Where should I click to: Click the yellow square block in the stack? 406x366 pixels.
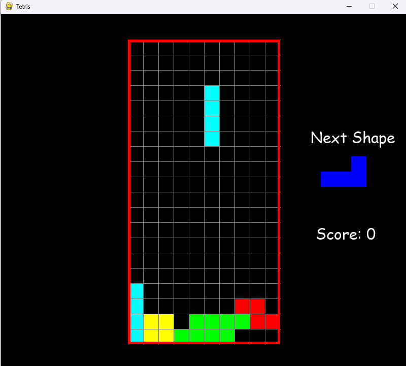pos(158,328)
